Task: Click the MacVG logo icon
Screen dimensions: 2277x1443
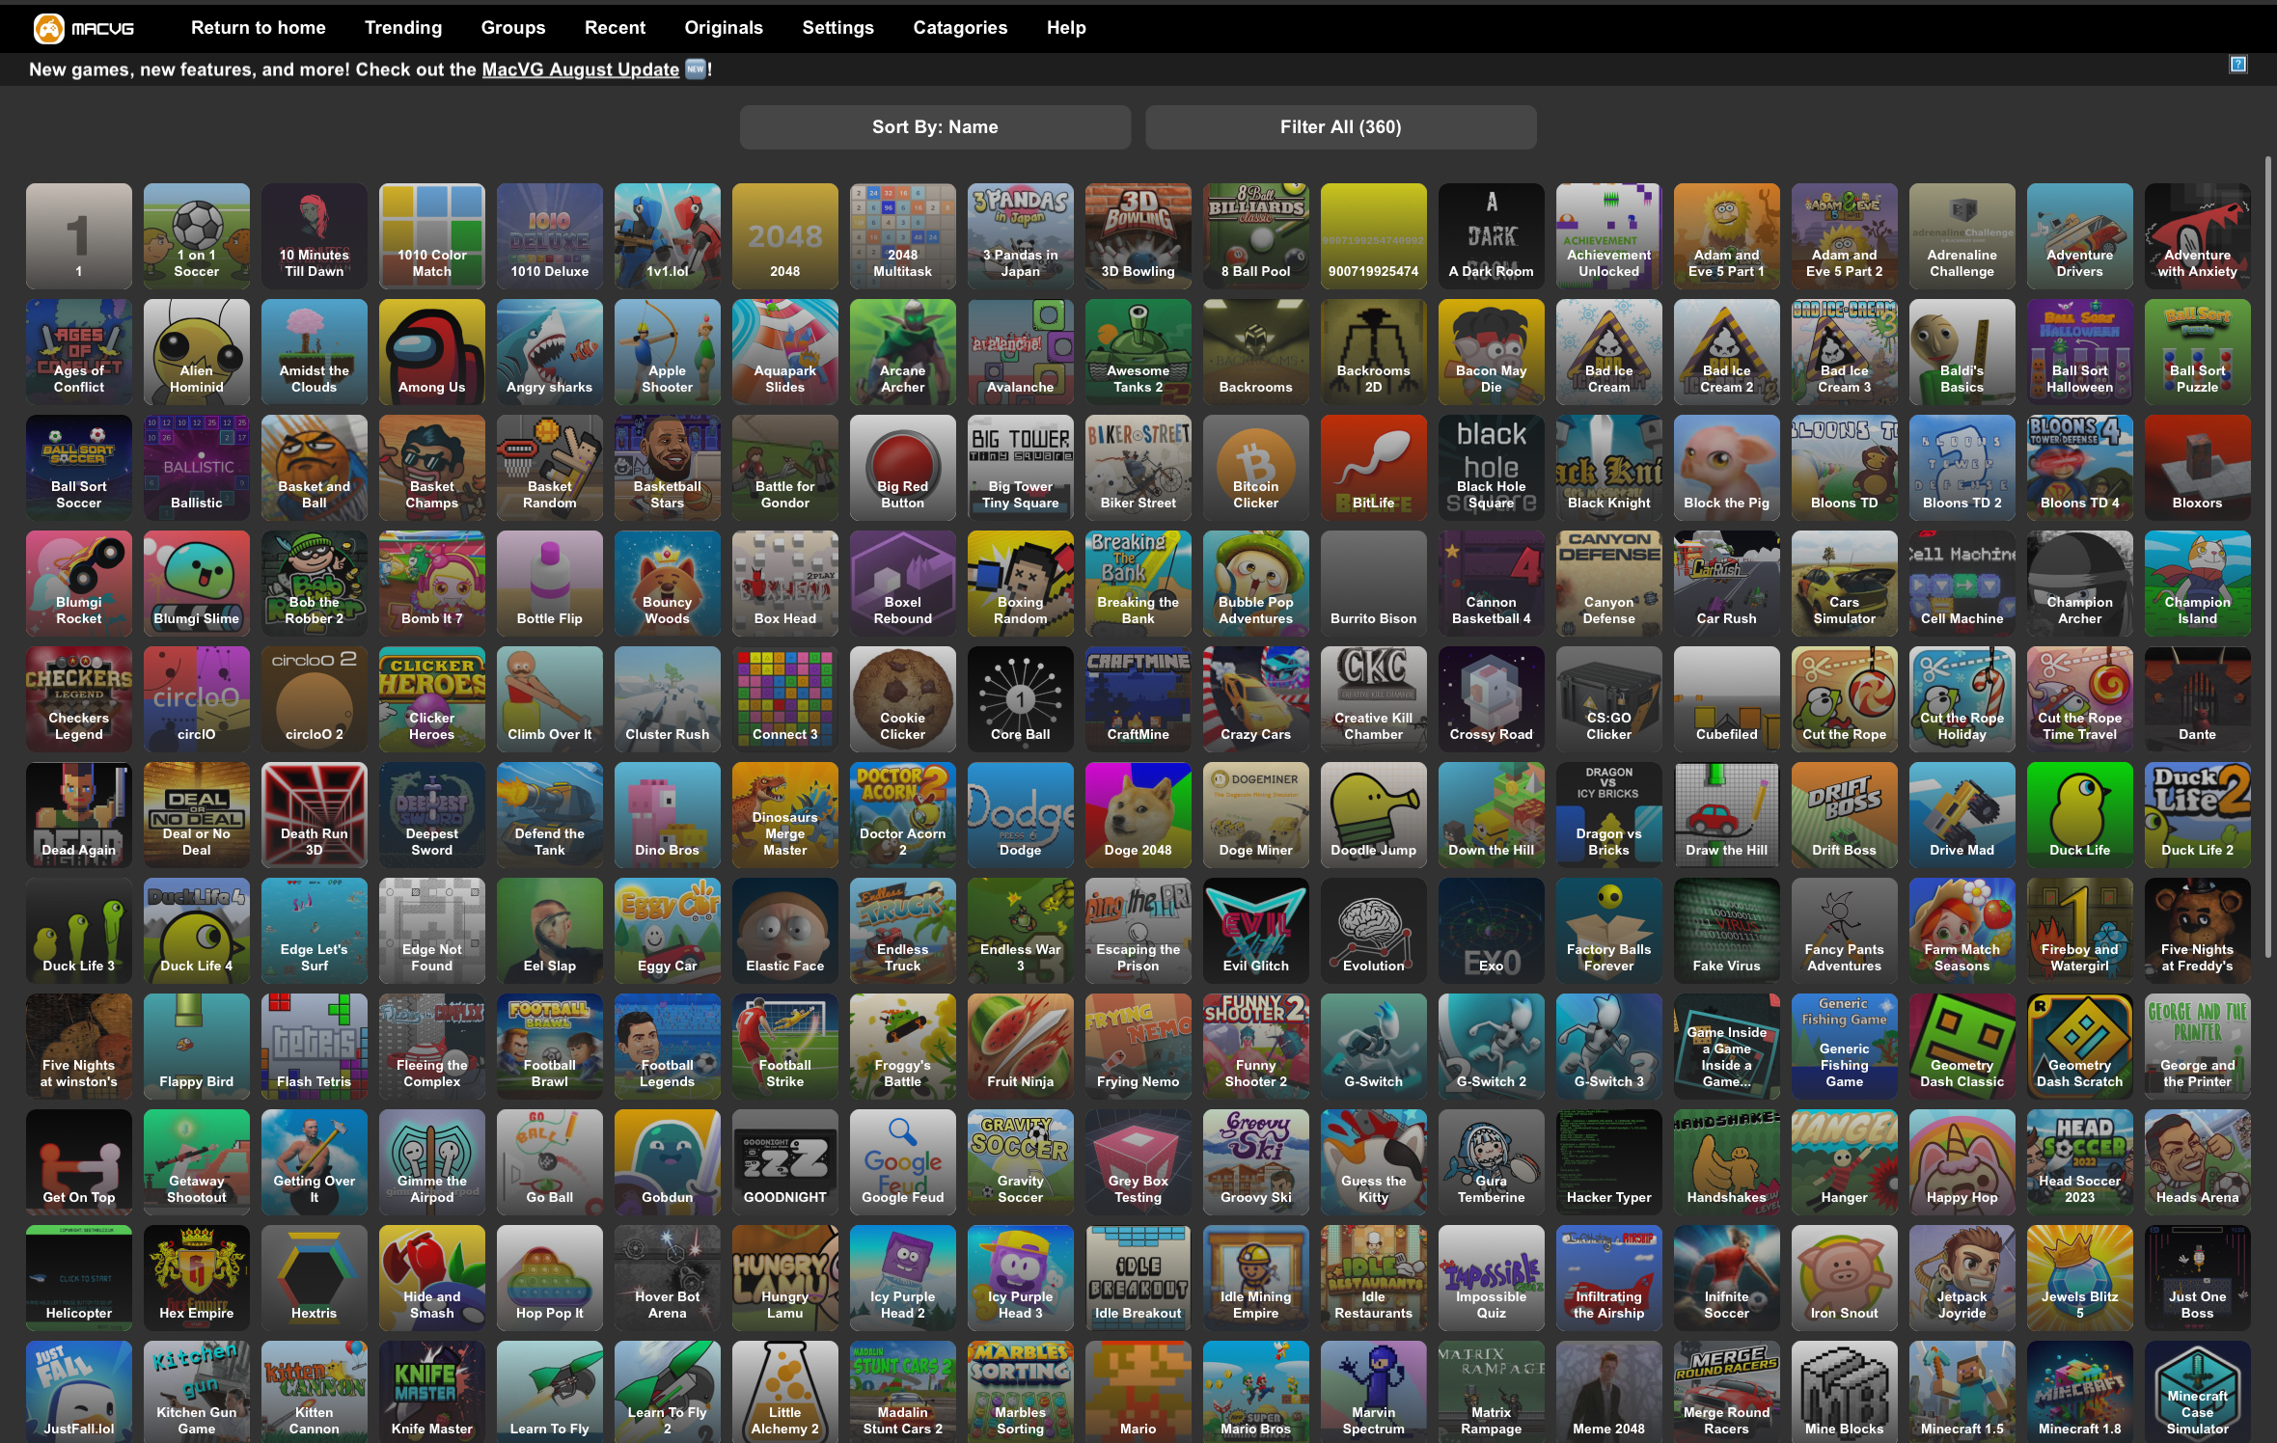Action: pyautogui.click(x=48, y=28)
